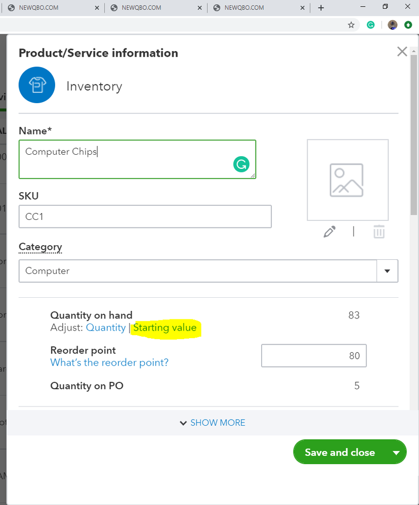The width and height of the screenshot is (419, 505).
Task: Click the green update arrow icon
Action: pyautogui.click(x=408, y=25)
